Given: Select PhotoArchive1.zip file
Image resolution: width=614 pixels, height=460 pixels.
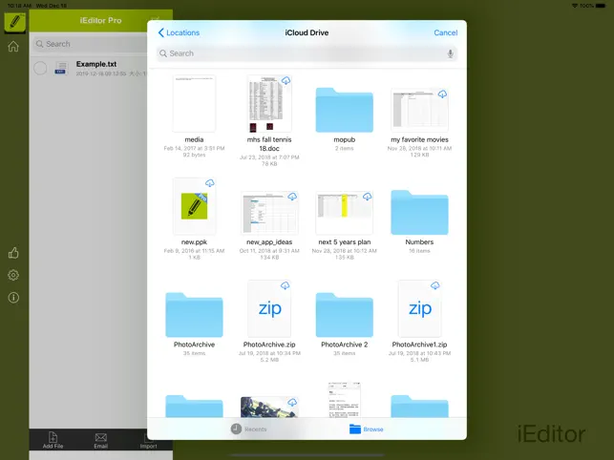Looking at the screenshot, I should 419,308.
